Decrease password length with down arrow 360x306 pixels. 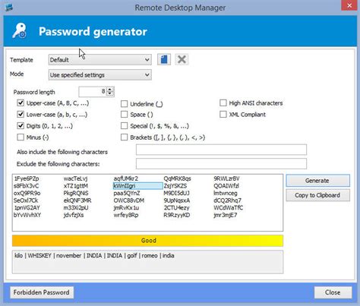click(x=110, y=94)
